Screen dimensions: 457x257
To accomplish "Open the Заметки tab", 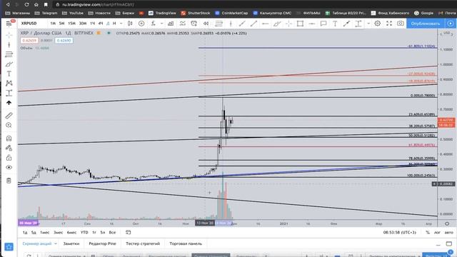I will pos(71,243).
